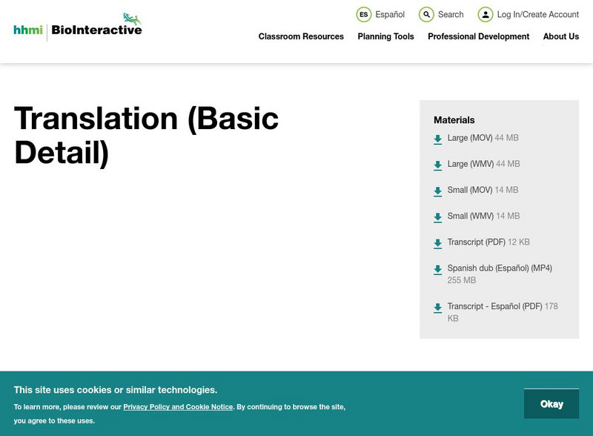Download the Small (MOV) file
593x436 pixels.
(x=469, y=190)
